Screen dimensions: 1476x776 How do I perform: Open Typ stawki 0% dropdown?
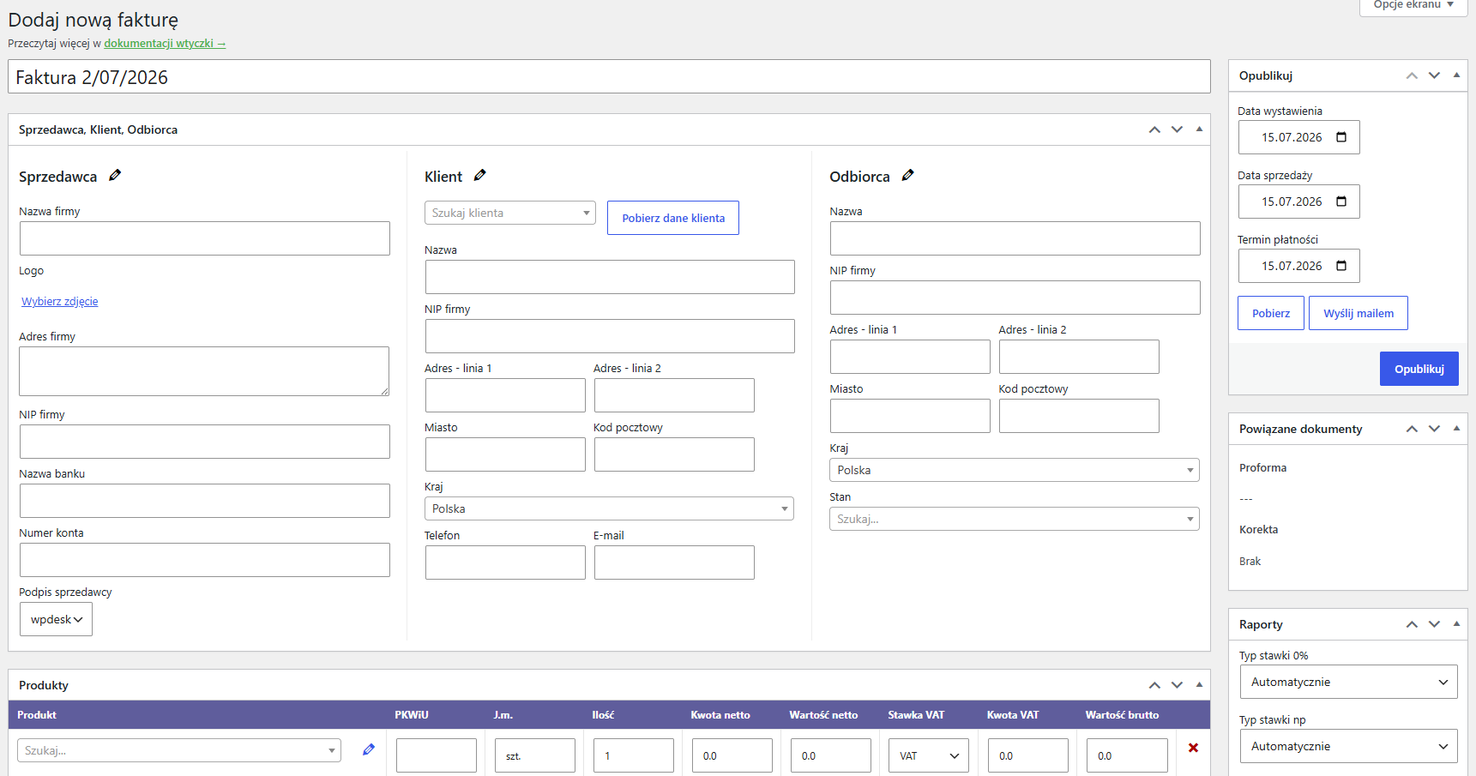click(1349, 682)
